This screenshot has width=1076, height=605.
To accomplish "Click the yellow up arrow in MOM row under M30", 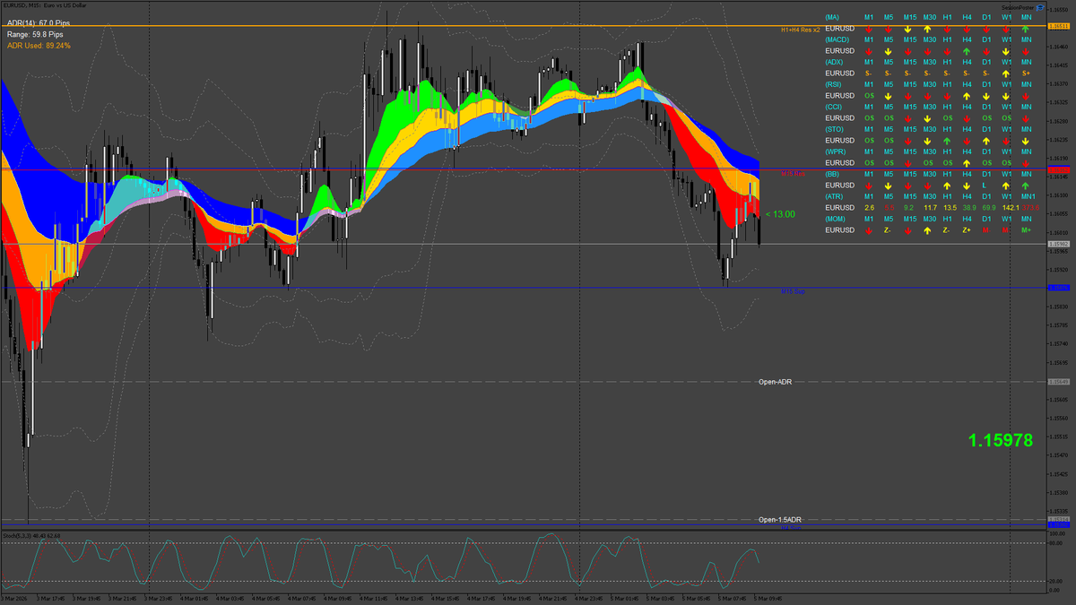I will (927, 229).
